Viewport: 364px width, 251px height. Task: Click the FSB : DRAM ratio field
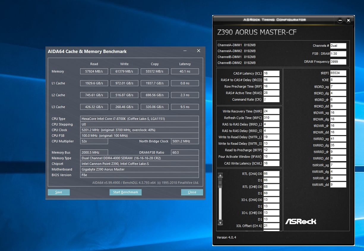[338, 54]
